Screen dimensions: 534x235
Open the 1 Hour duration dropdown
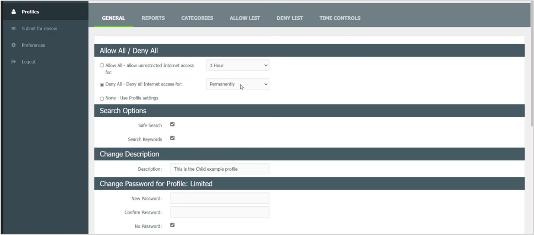238,65
